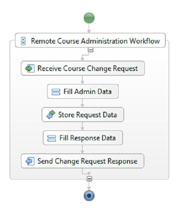
Task: Click the invoke icon in Store Request Data
Action: [51, 115]
